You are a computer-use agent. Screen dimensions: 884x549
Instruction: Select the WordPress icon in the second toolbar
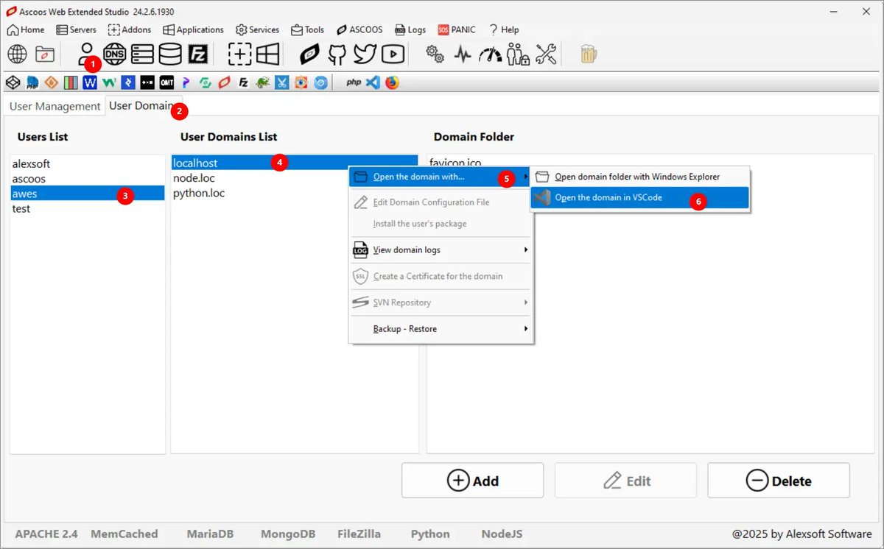click(x=90, y=82)
